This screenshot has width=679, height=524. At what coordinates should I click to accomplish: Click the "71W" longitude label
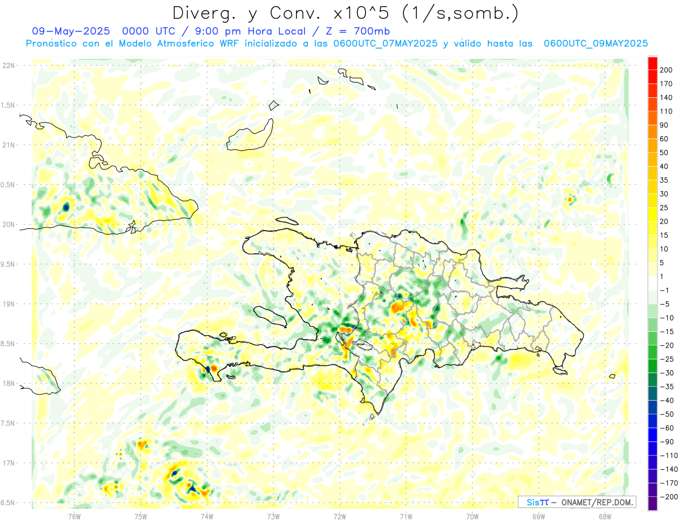coord(406,516)
